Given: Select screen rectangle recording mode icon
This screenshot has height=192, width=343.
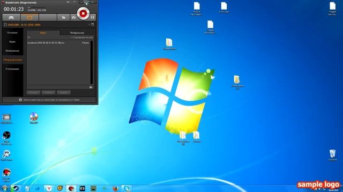Looking at the screenshot, I should (30, 18).
